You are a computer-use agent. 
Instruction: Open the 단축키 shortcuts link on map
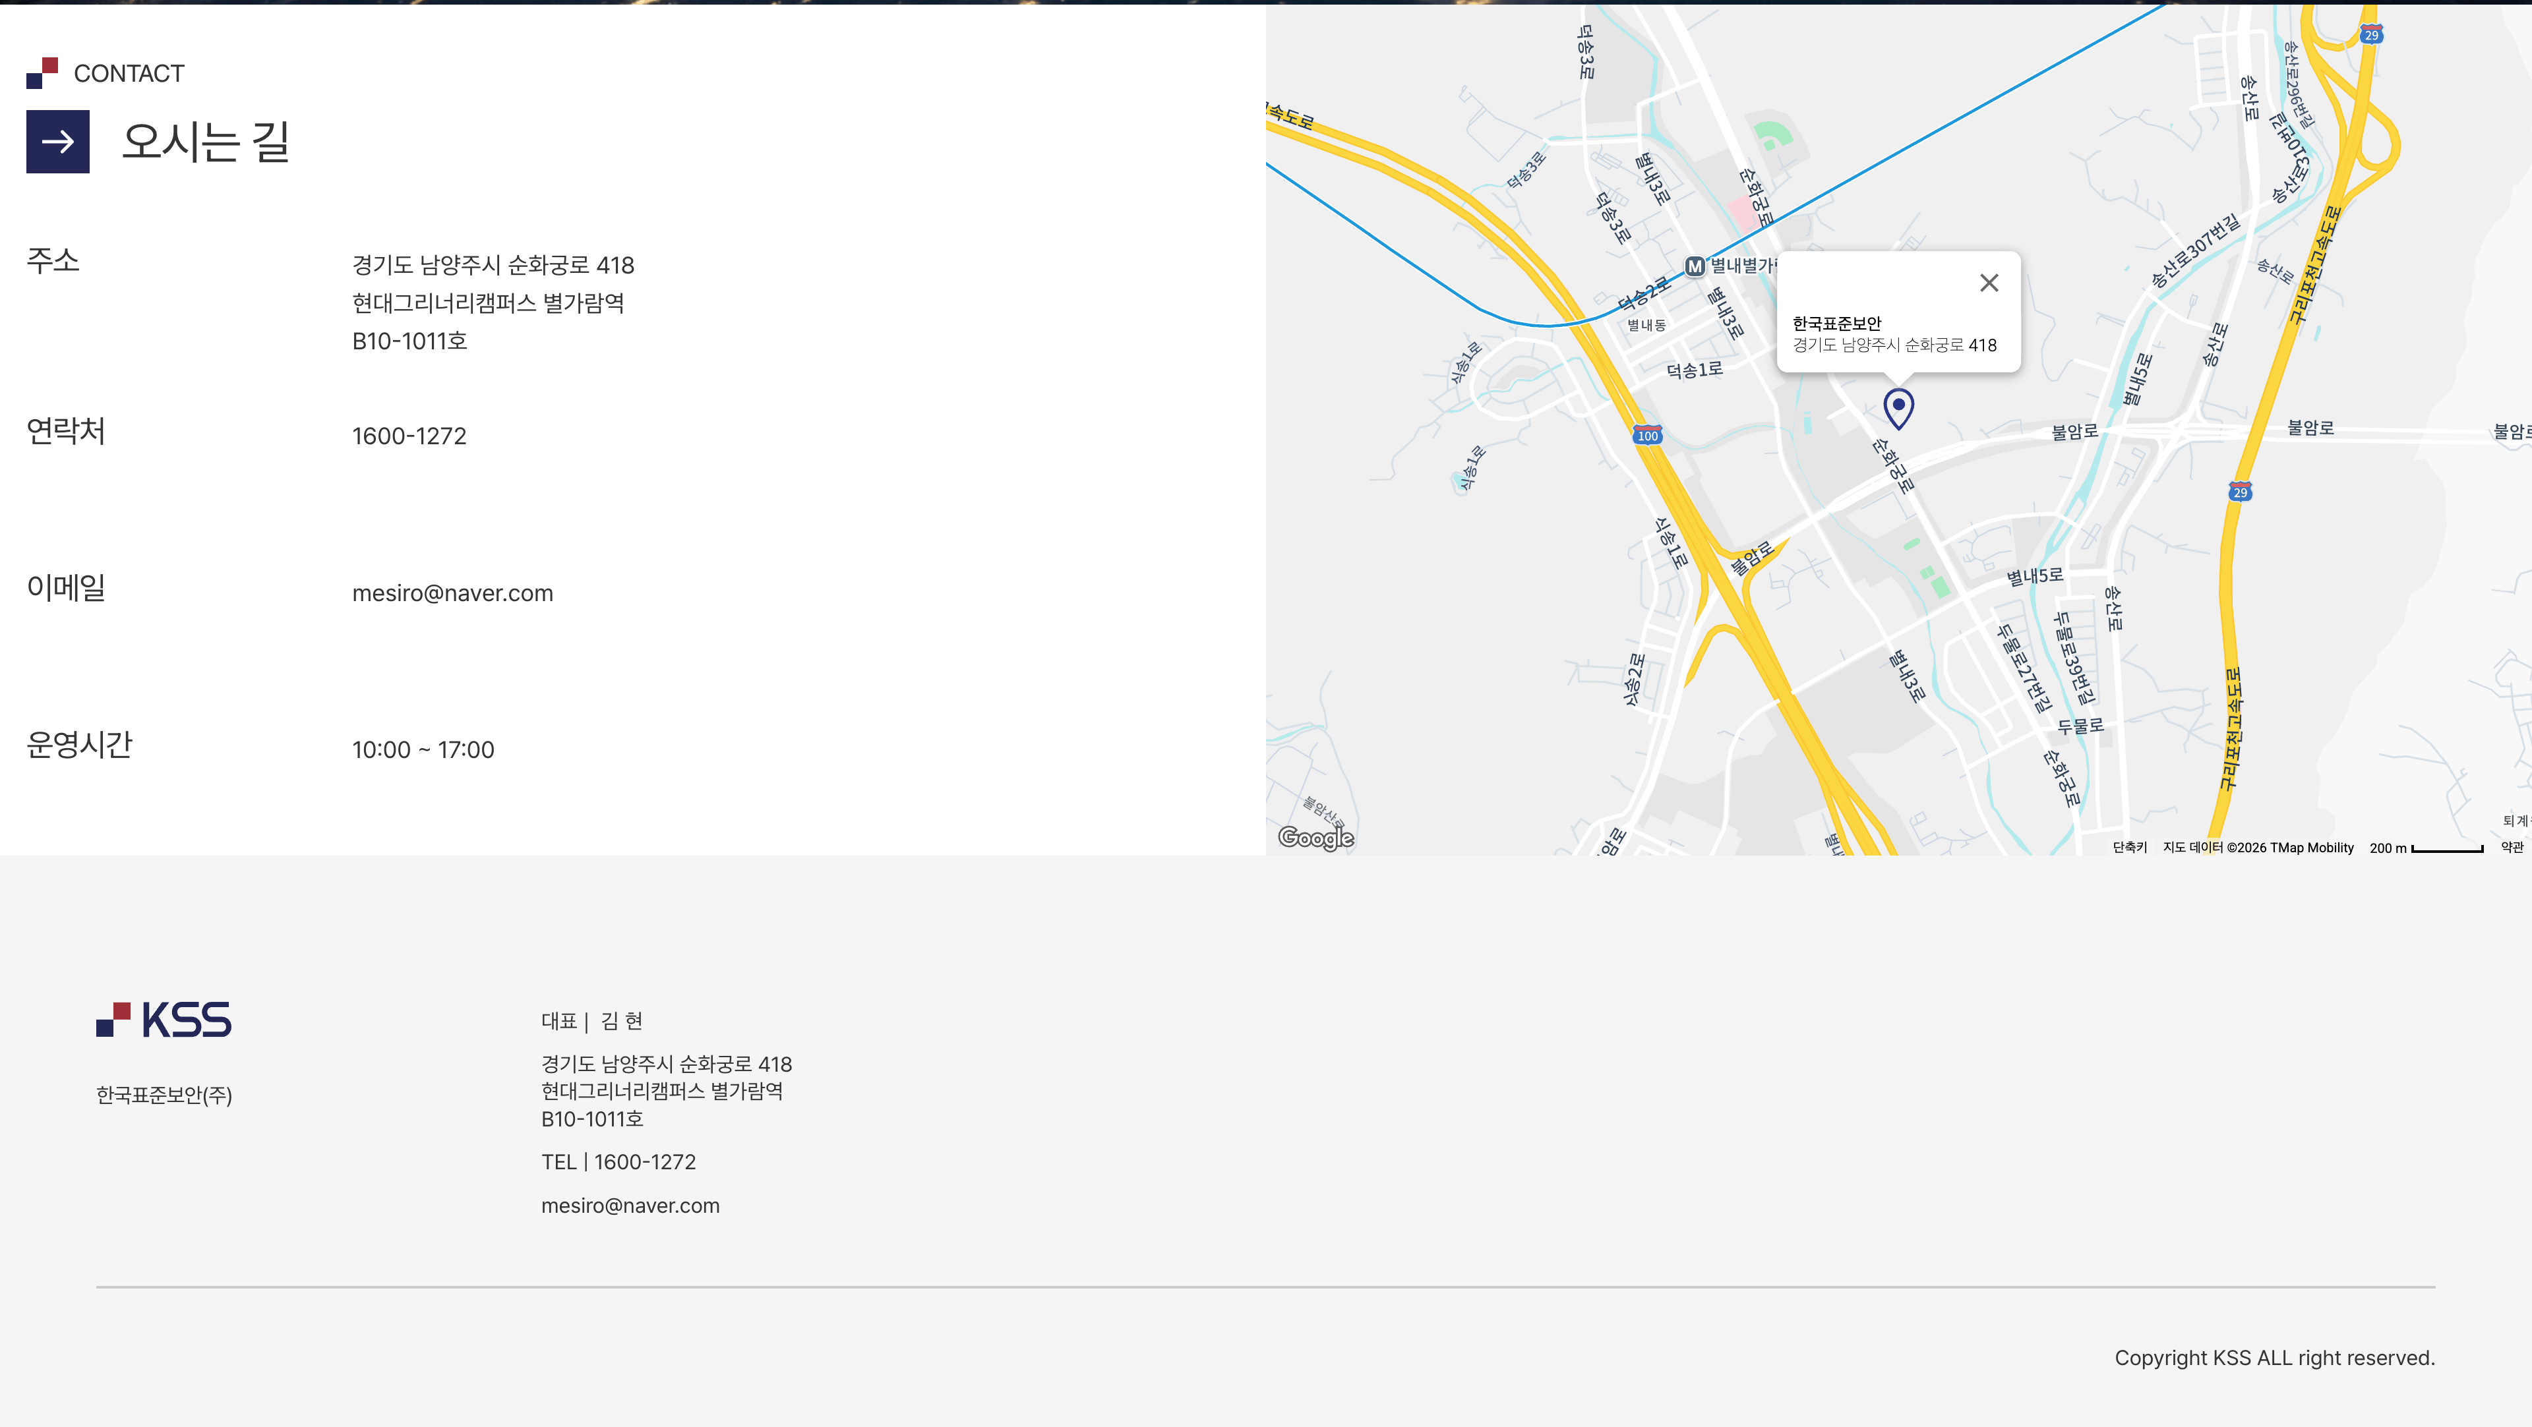2130,847
